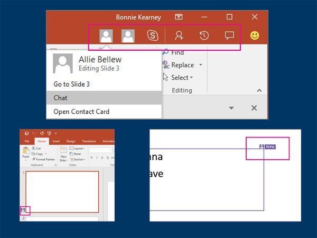Viewport: 317px width, 238px height.
Task: Switch to the Insert ribbon tab
Action: (x=55, y=141)
